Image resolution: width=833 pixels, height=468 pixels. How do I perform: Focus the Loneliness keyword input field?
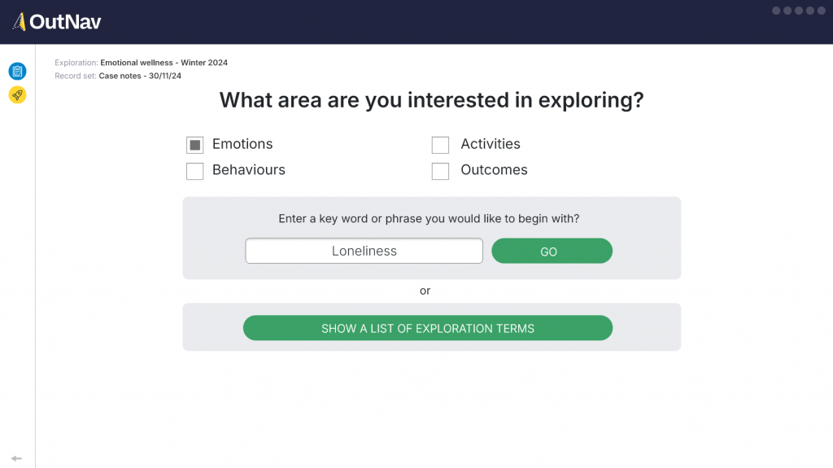[x=364, y=251]
